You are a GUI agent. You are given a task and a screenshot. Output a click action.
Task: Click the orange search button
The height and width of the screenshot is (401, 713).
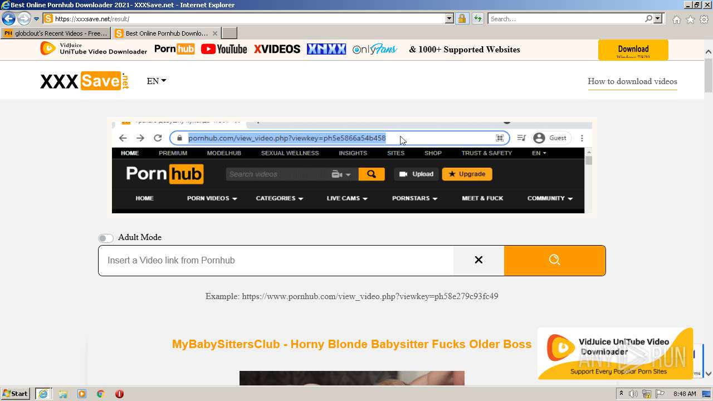[555, 260]
